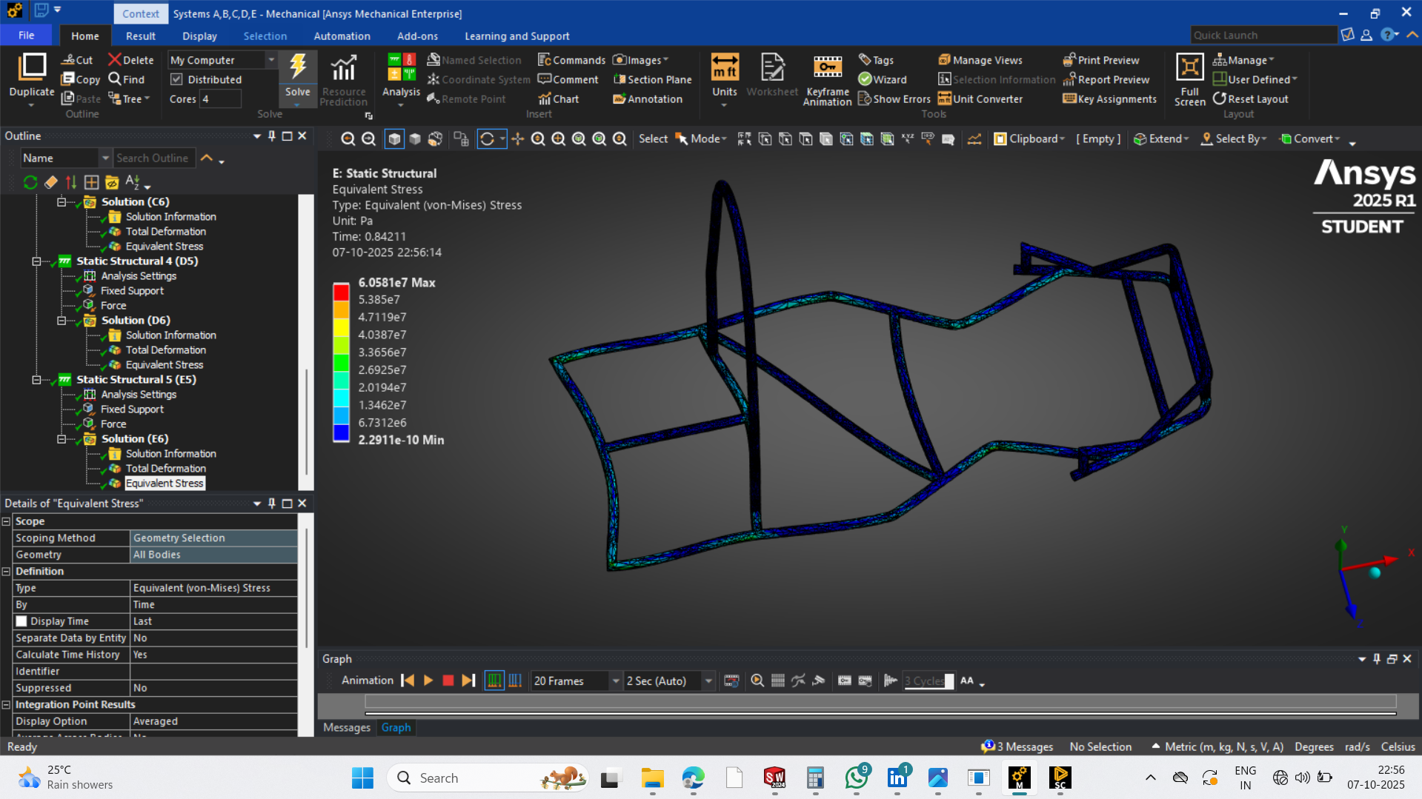Screen dimensions: 1422x799
Task: Open Report Preview
Action: click(x=1106, y=79)
